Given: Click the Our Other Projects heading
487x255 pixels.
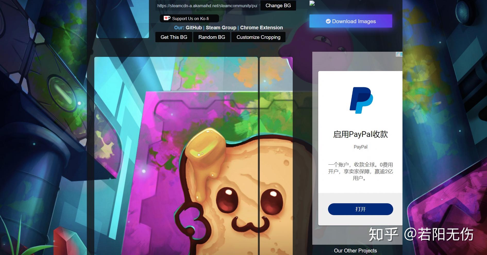Looking at the screenshot, I should 355,251.
